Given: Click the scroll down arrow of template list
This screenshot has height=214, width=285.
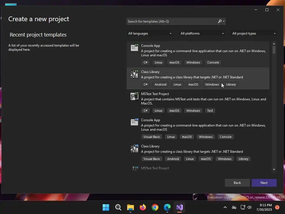Looking at the screenshot, I should coord(274,169).
